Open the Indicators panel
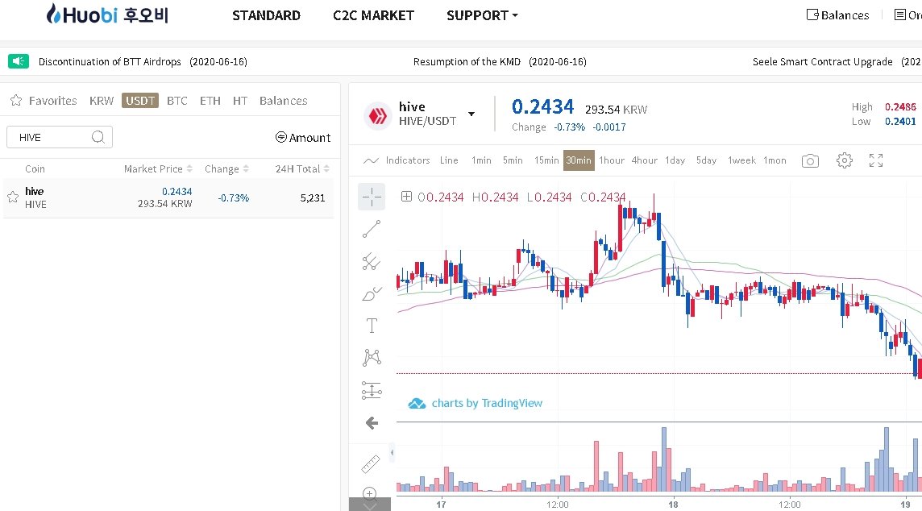922x511 pixels. (397, 160)
